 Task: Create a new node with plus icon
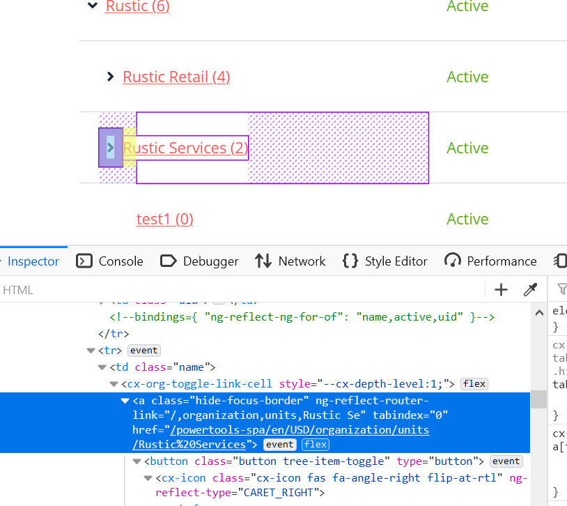click(x=502, y=290)
